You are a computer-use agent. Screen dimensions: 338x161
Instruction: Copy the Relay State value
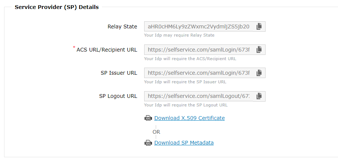[259, 27]
